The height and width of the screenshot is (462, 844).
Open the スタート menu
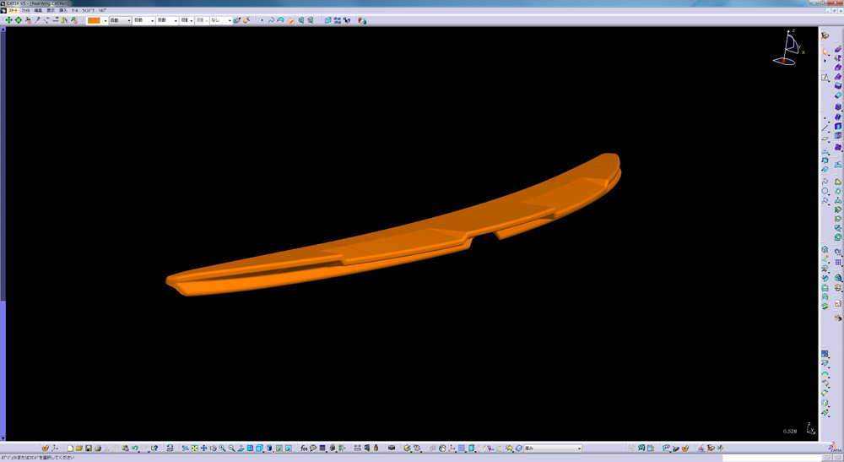coord(13,10)
